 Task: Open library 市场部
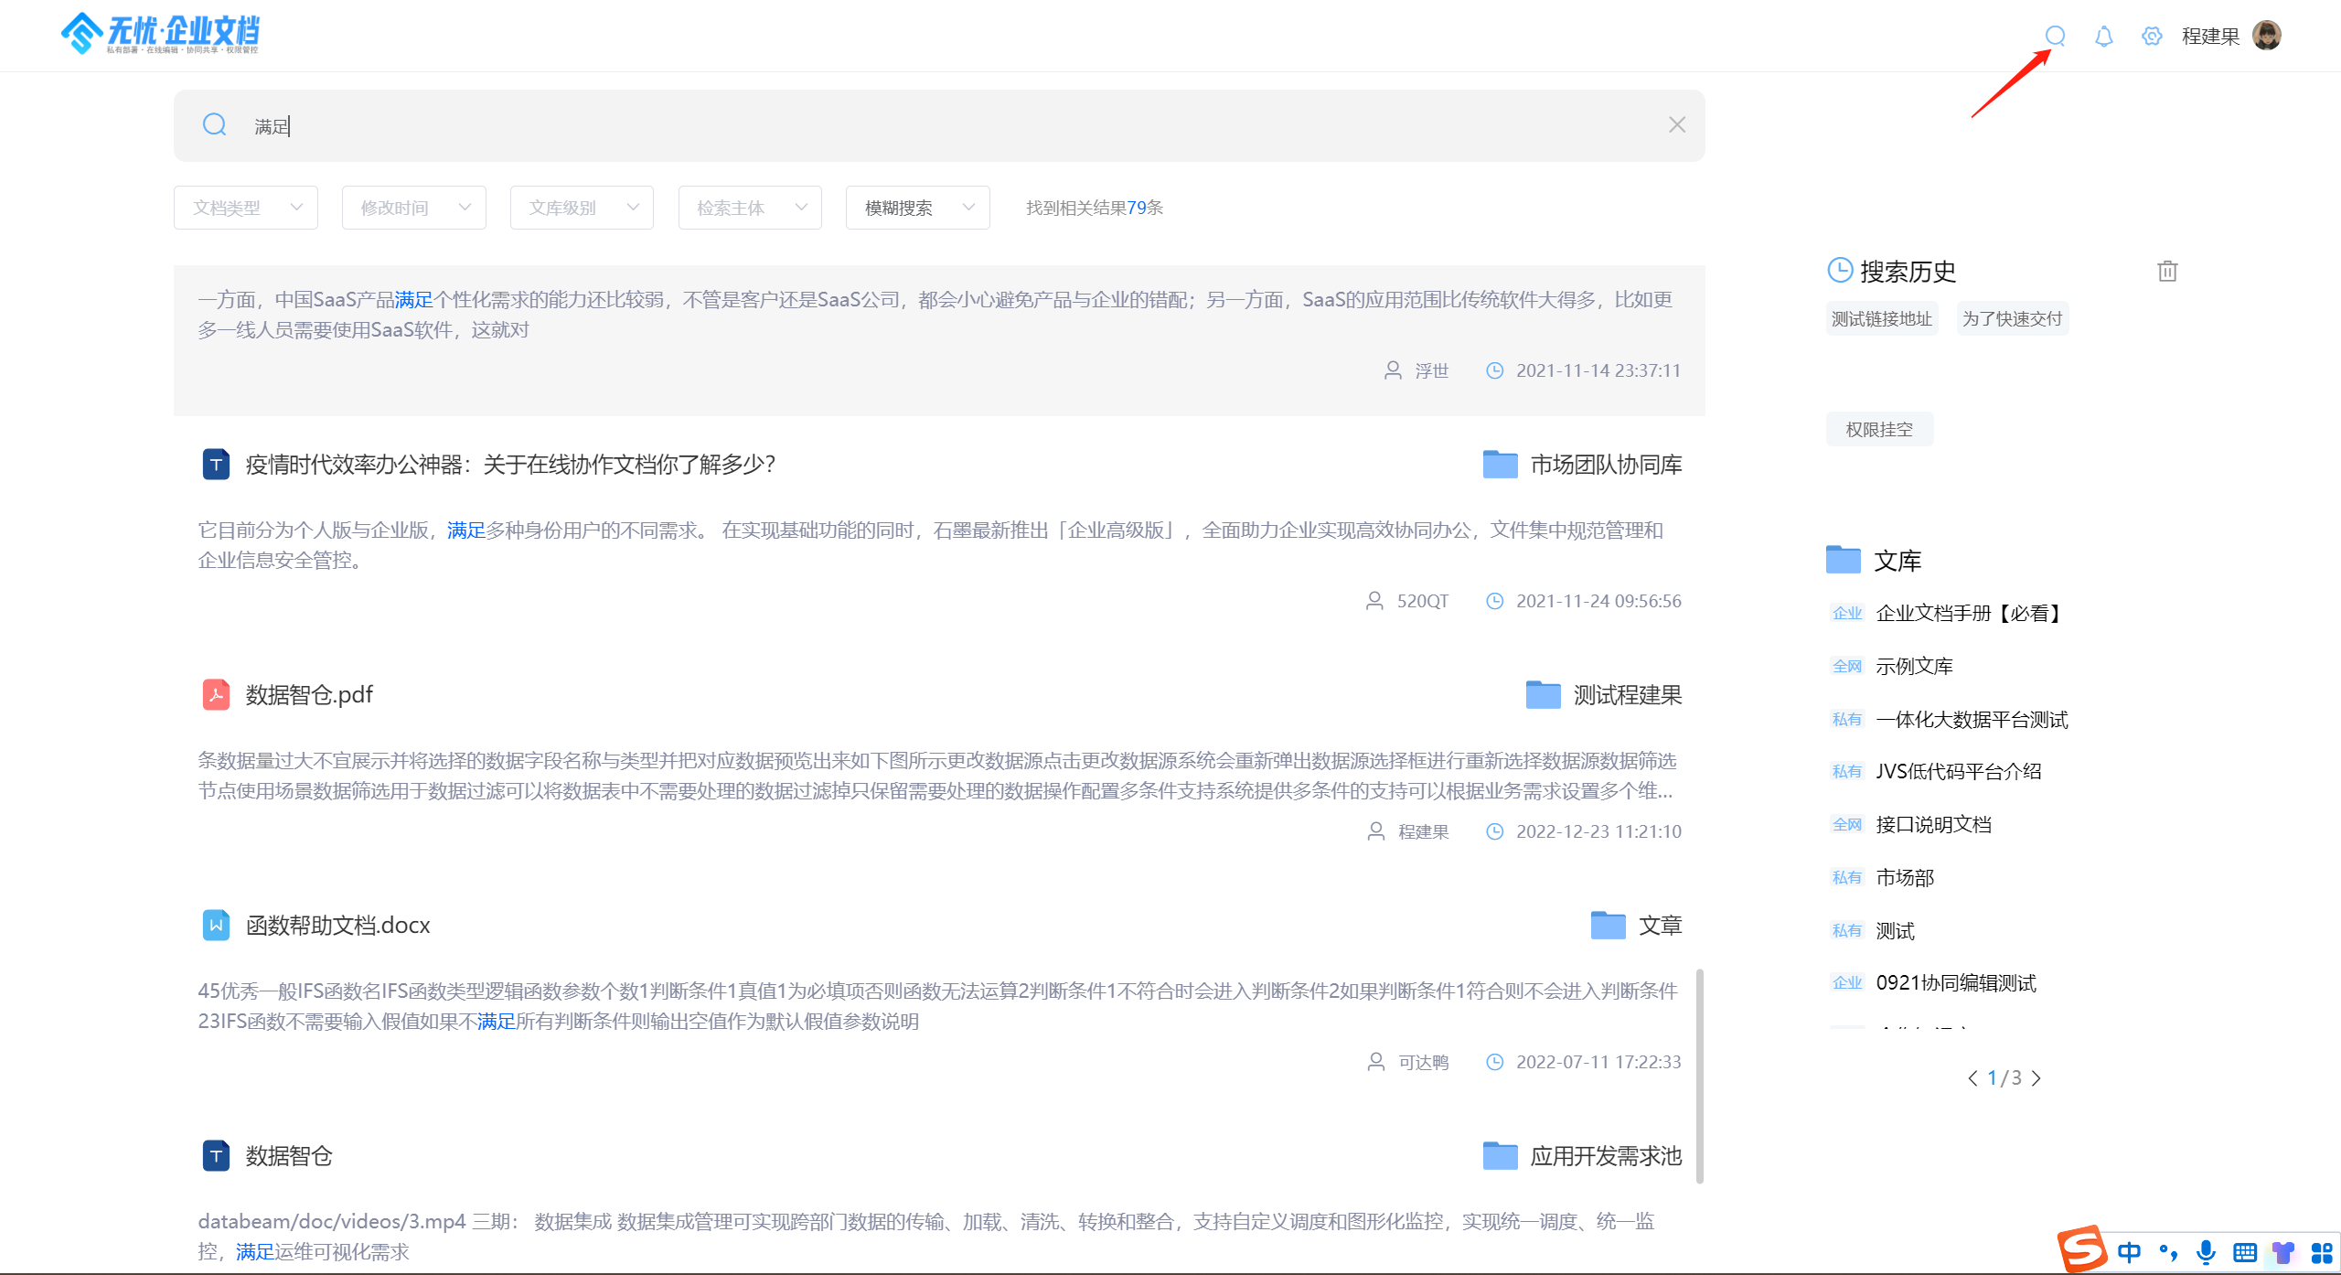tap(1905, 877)
